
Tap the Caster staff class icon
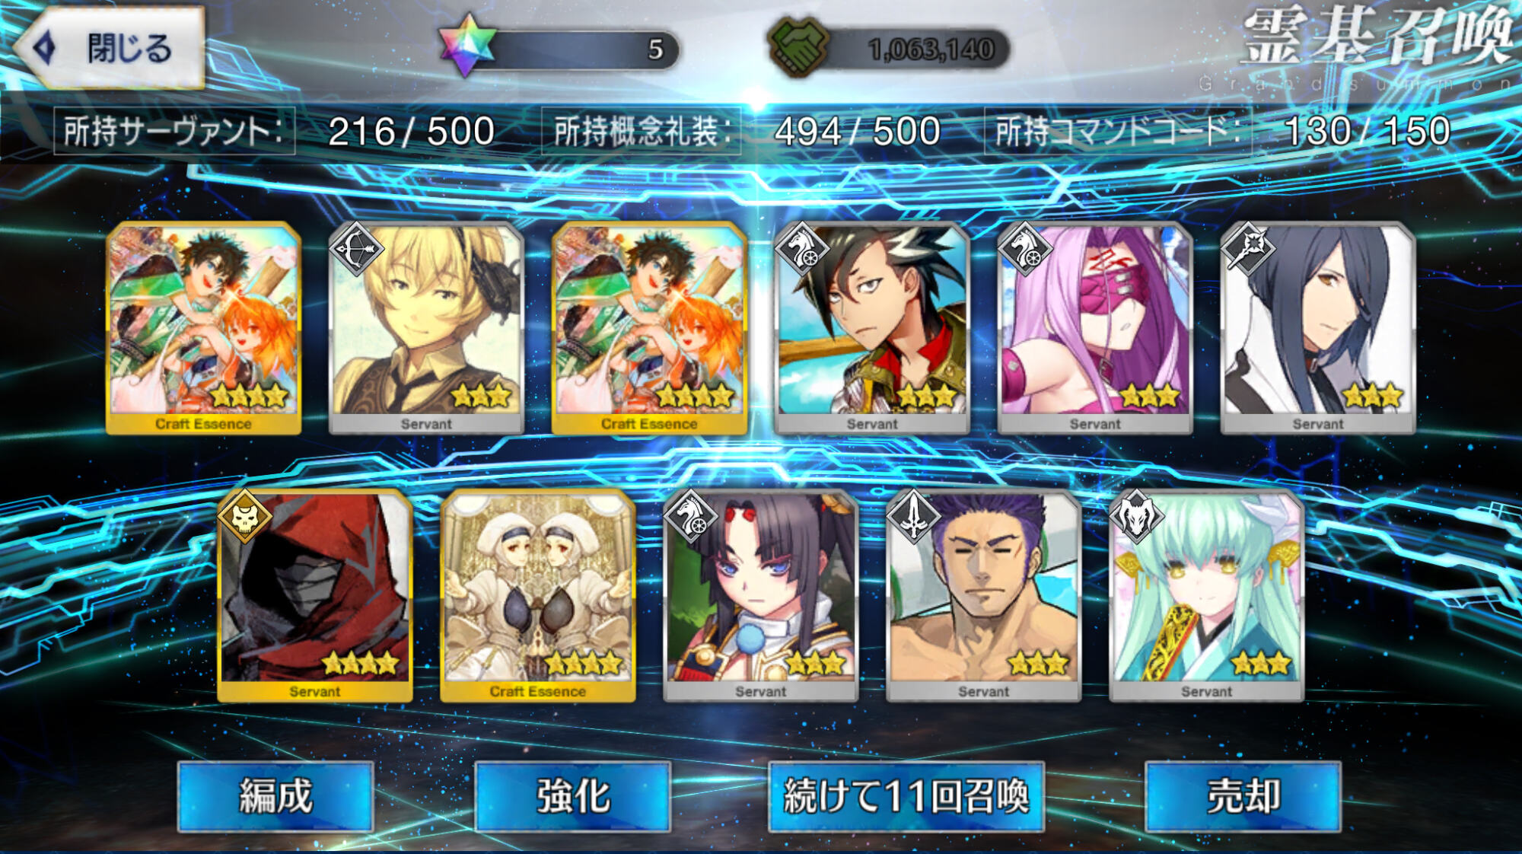(x=1247, y=248)
